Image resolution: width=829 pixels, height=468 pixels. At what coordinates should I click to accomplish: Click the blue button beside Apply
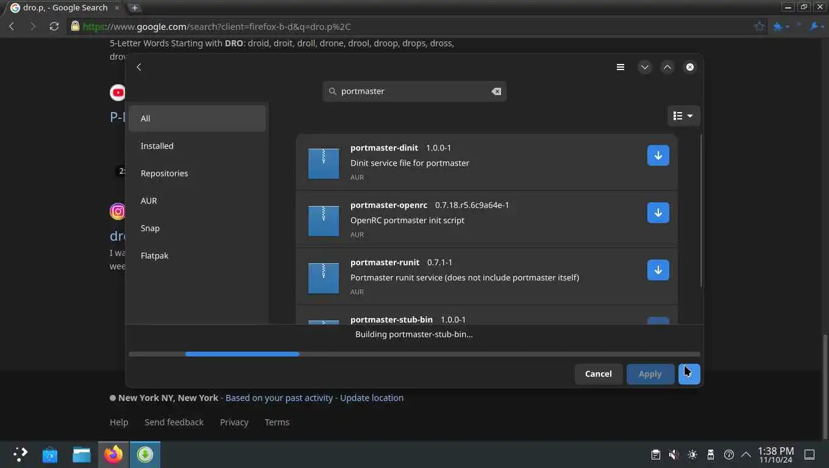pos(689,374)
